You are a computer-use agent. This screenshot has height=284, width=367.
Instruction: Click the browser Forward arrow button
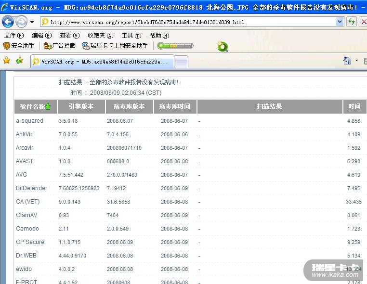(22, 22)
